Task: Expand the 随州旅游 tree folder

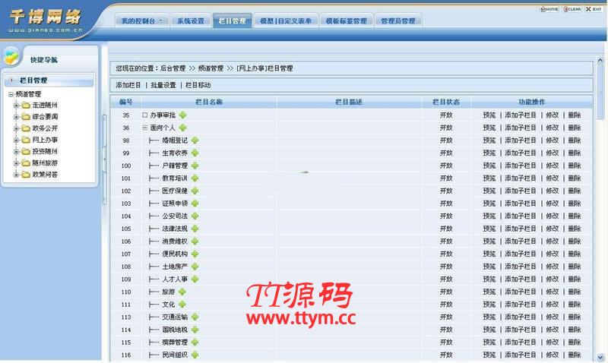Action: pos(16,163)
